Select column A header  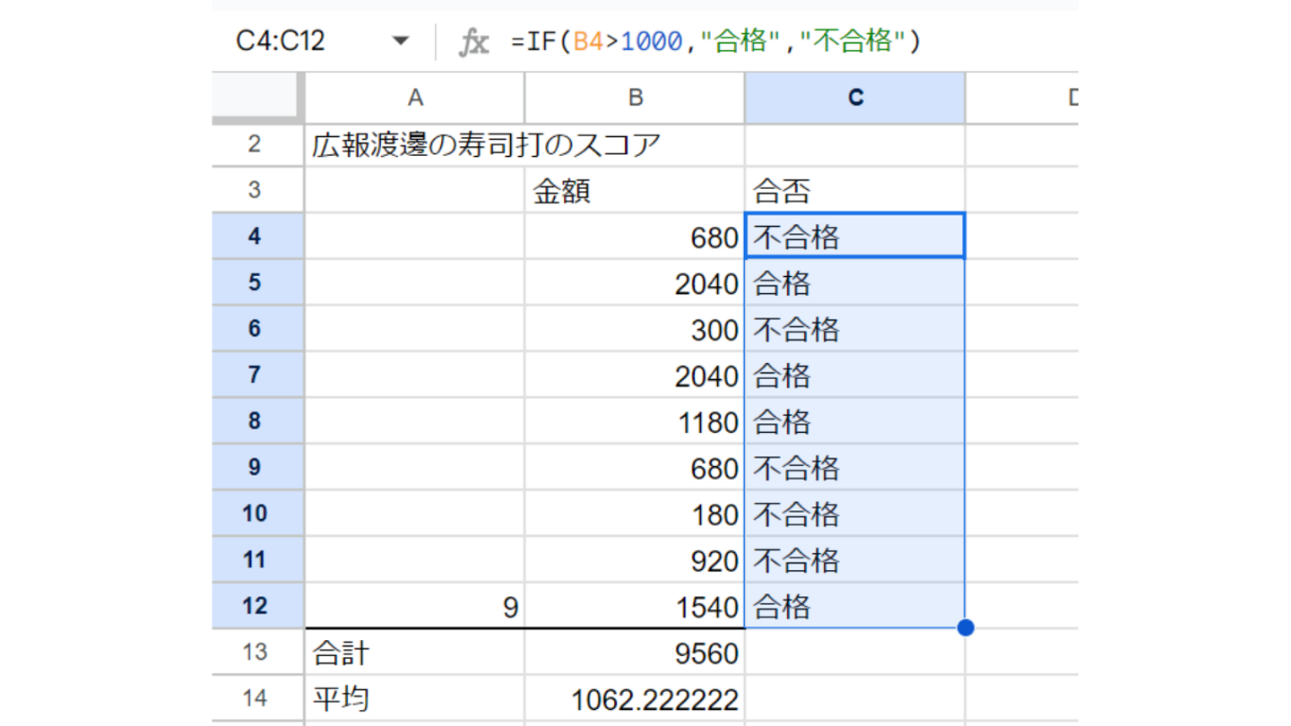tap(414, 98)
